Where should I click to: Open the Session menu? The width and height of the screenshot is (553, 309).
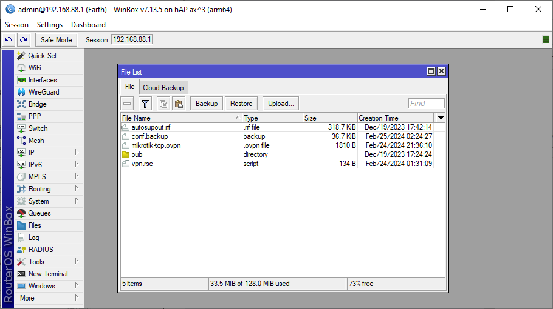tap(16, 25)
